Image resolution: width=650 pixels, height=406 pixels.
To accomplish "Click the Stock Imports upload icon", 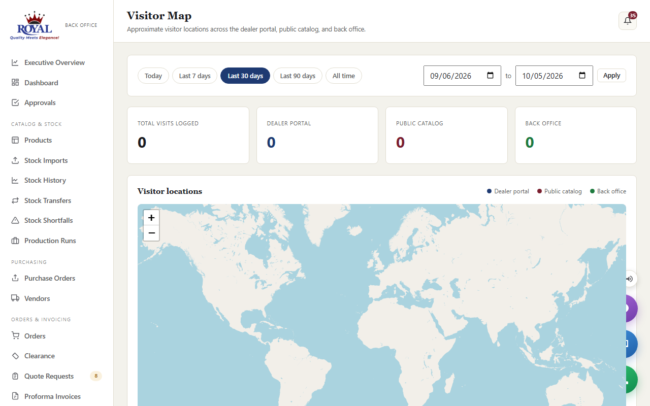I will click(15, 160).
